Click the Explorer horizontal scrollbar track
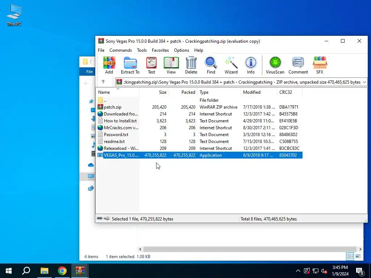The height and width of the screenshot is (278, 371). coord(250,249)
